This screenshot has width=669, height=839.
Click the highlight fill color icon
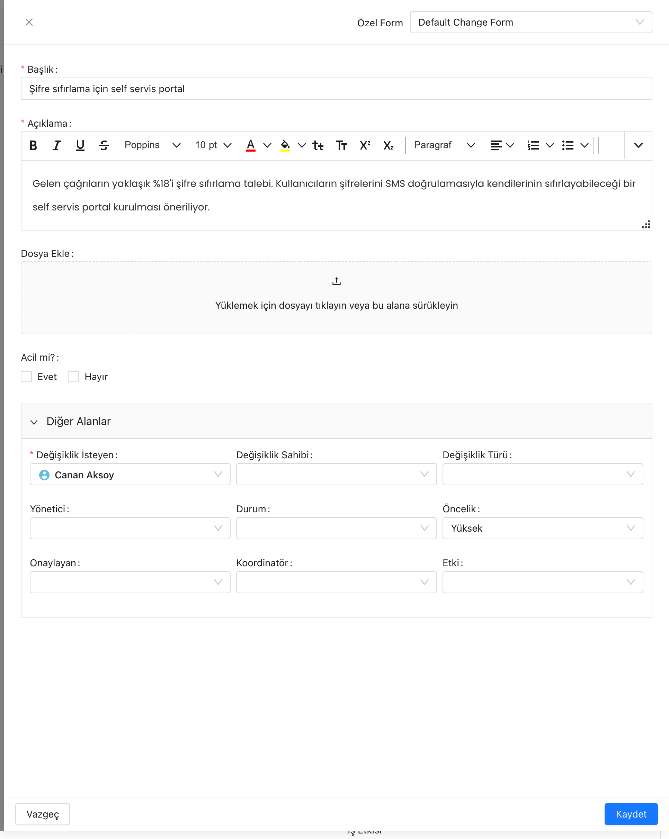(285, 145)
